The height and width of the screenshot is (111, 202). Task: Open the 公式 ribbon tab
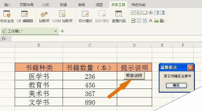46,5
